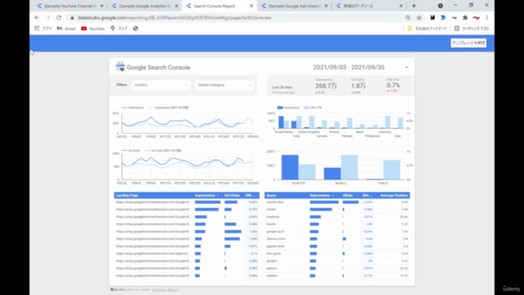Open the date range dropdown arrow
Image resolution: width=524 pixels, height=295 pixels.
(x=406, y=67)
